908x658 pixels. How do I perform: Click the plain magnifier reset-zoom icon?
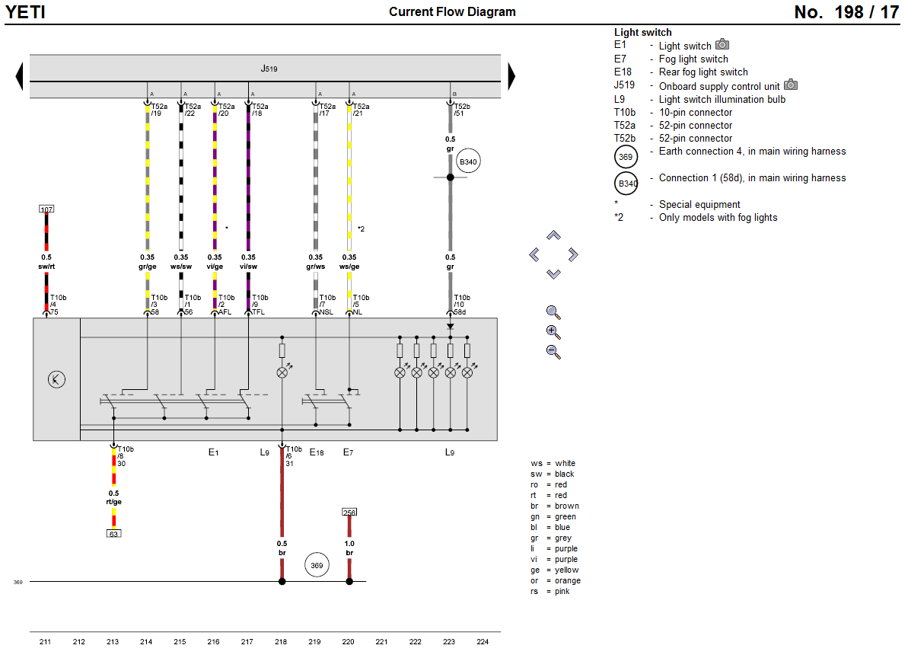click(x=553, y=313)
